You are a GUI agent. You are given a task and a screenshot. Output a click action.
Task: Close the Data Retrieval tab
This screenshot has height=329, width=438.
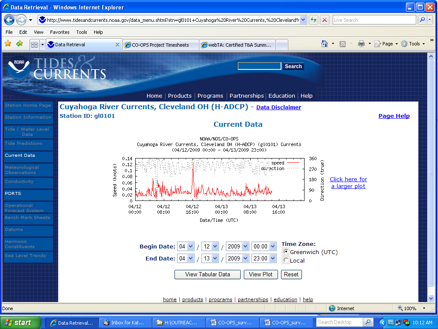(117, 45)
